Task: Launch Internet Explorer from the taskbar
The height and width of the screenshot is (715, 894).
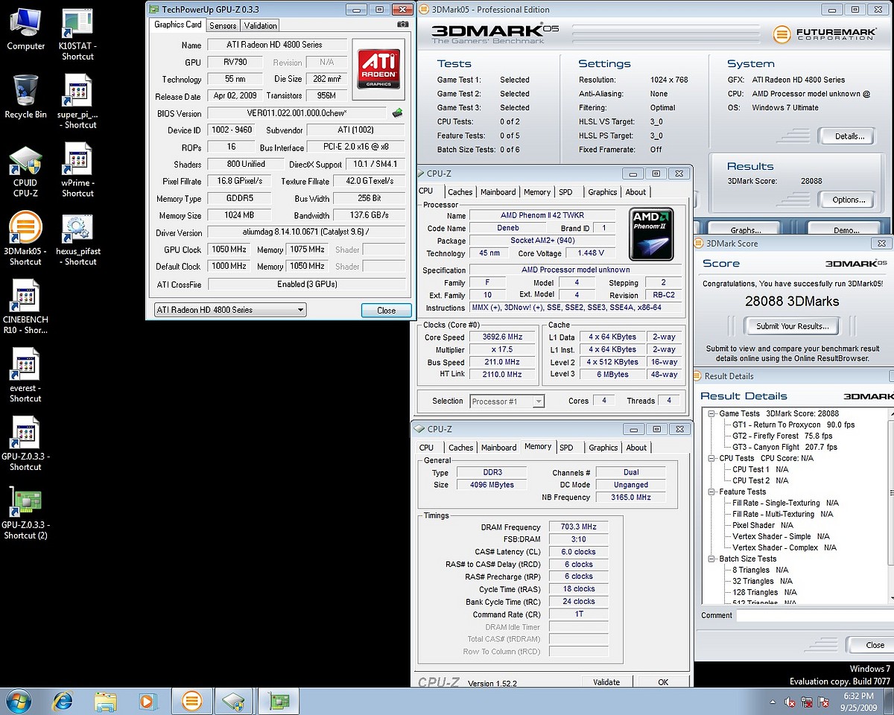Action: click(x=63, y=701)
